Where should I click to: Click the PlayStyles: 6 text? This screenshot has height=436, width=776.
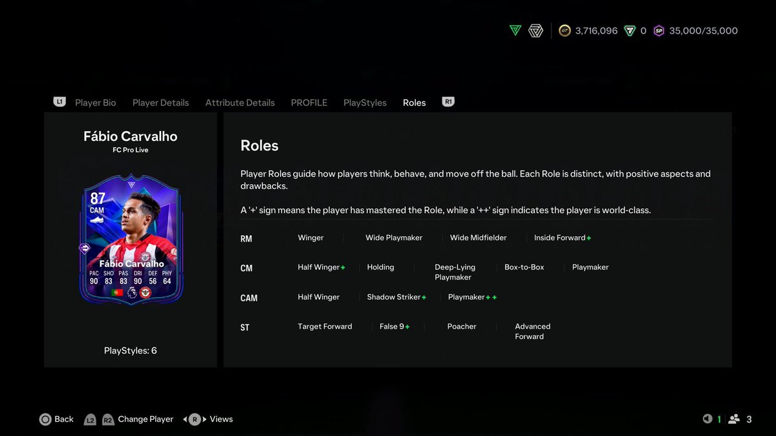pyautogui.click(x=131, y=351)
